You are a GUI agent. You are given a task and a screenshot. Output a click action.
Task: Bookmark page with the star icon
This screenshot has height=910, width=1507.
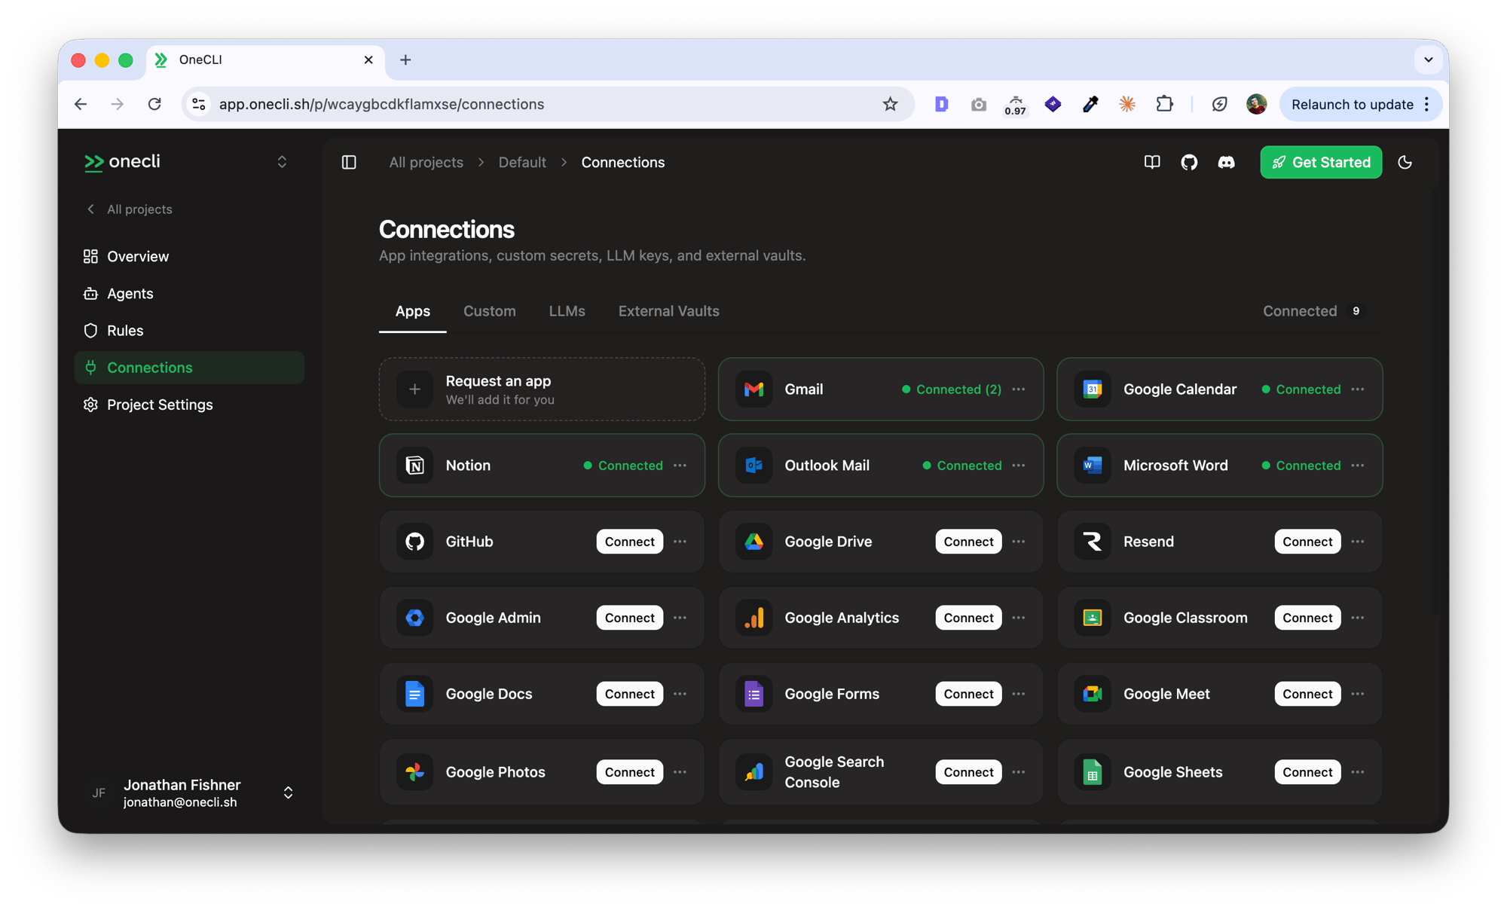pyautogui.click(x=890, y=104)
